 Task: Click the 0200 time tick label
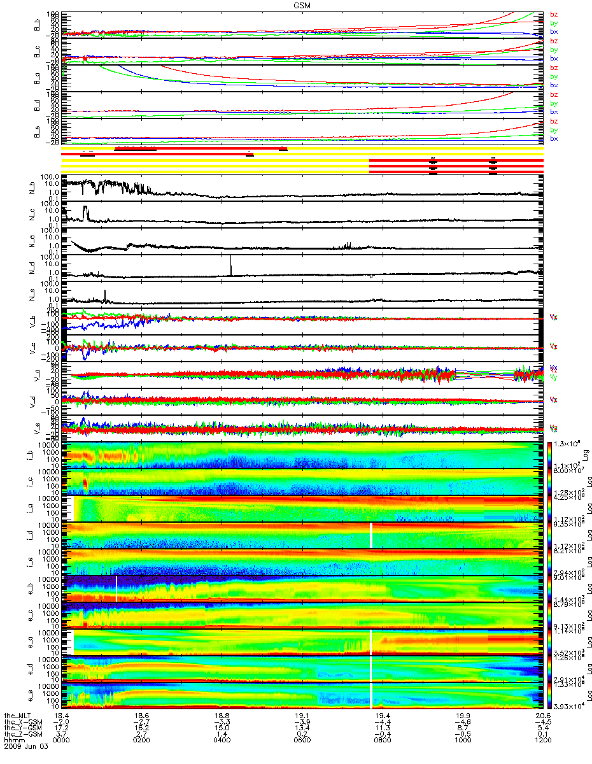point(141,740)
